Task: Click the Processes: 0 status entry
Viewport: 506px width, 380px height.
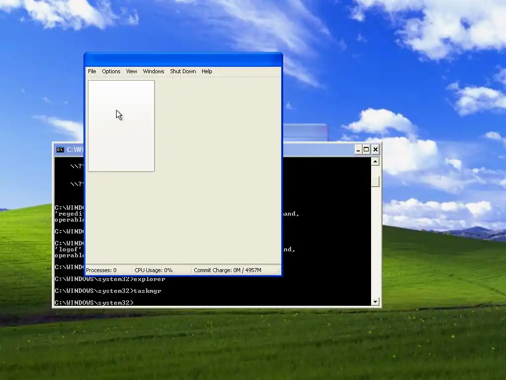Action: [101, 270]
